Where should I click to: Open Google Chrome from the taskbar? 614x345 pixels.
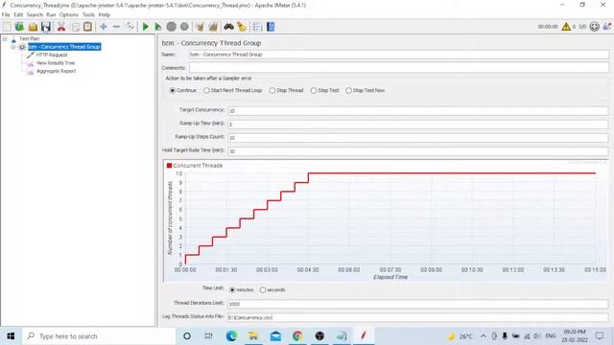[x=297, y=336]
